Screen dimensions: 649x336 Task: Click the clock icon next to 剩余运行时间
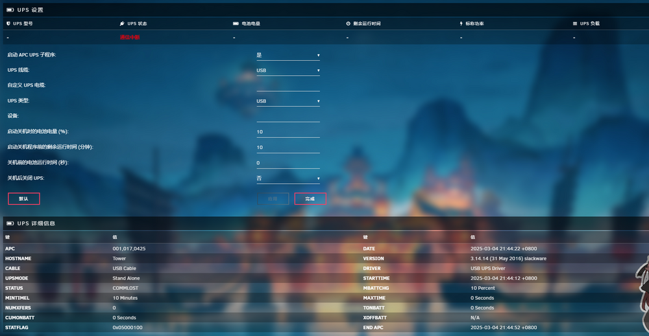(x=349, y=23)
